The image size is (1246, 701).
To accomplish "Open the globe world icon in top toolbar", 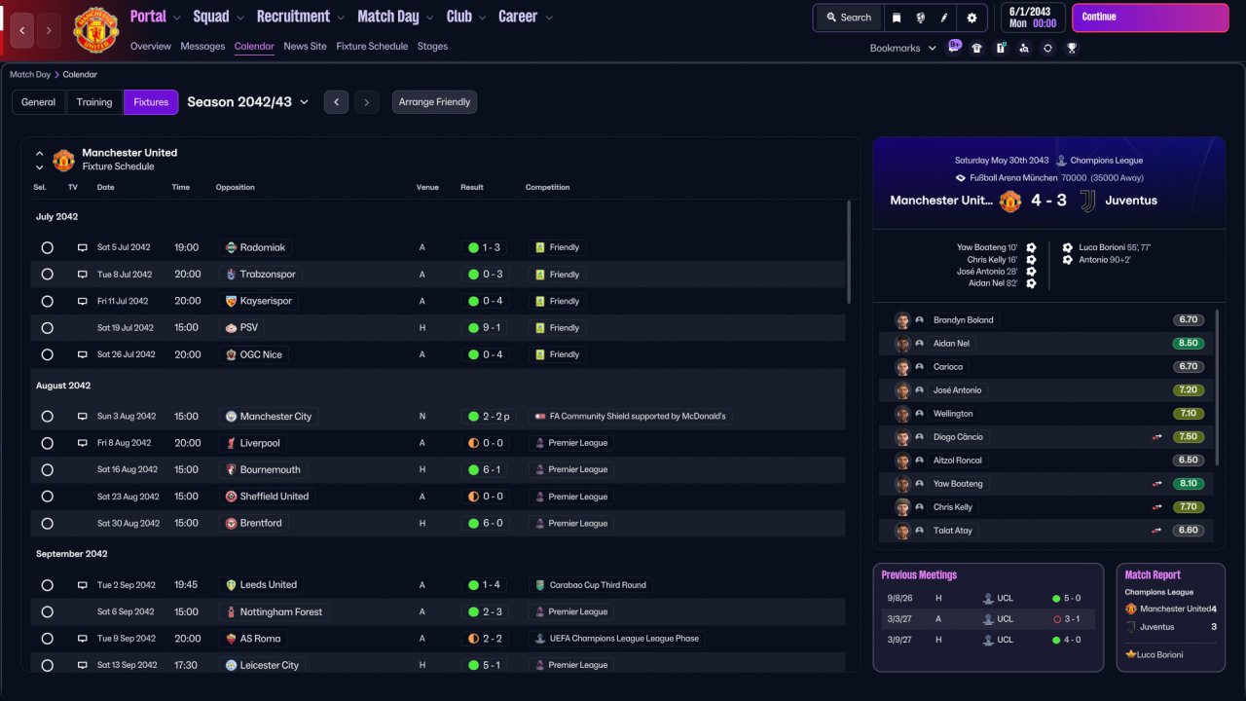I will pyautogui.click(x=920, y=18).
